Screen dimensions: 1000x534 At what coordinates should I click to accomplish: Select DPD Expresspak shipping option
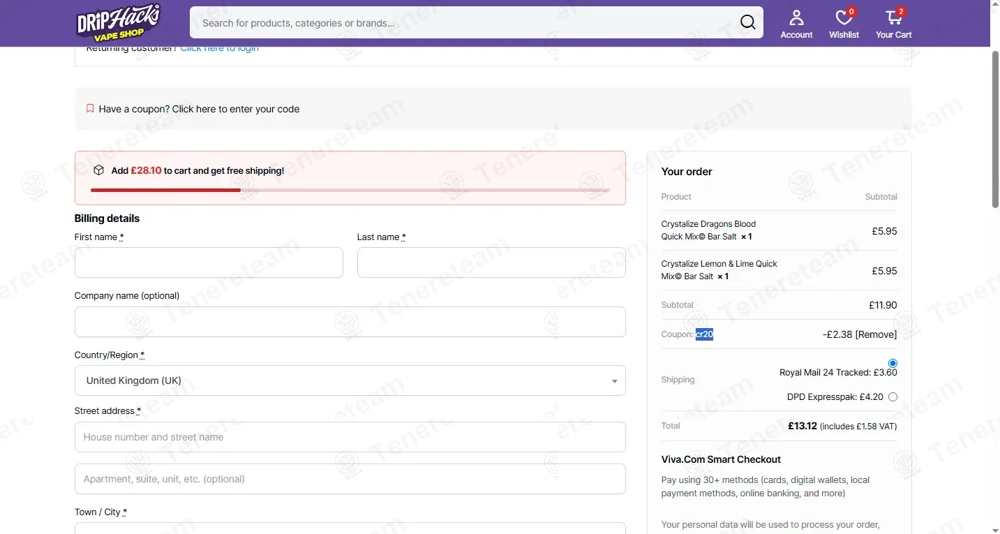click(x=893, y=397)
